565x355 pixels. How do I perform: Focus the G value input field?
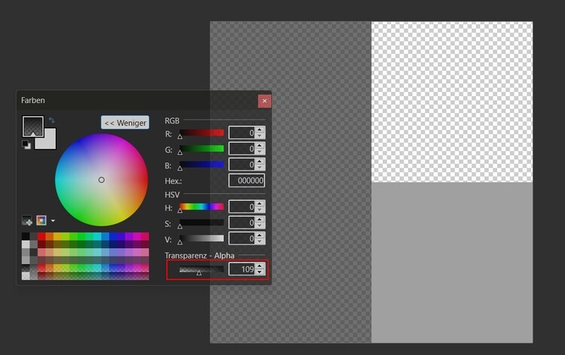click(242, 149)
